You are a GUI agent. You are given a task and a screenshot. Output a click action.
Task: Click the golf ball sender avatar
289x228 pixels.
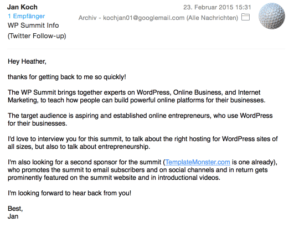point(272,16)
